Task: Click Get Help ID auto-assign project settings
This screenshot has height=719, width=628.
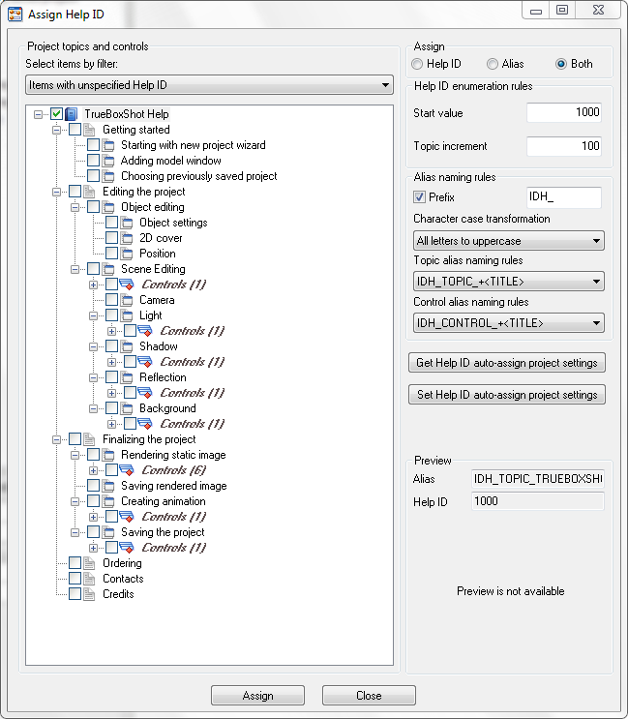Action: click(506, 363)
